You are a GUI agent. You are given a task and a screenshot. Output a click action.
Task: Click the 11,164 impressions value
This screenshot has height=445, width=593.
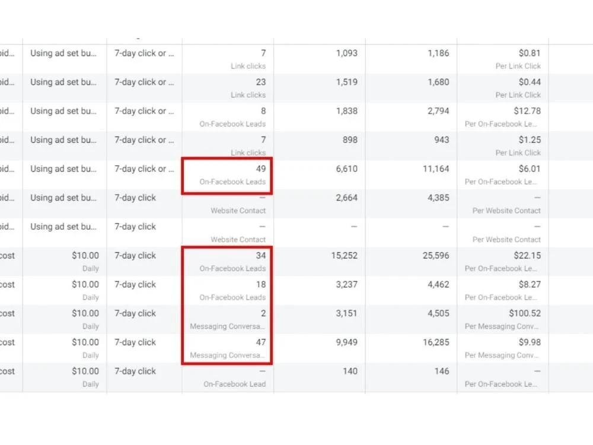pos(436,169)
